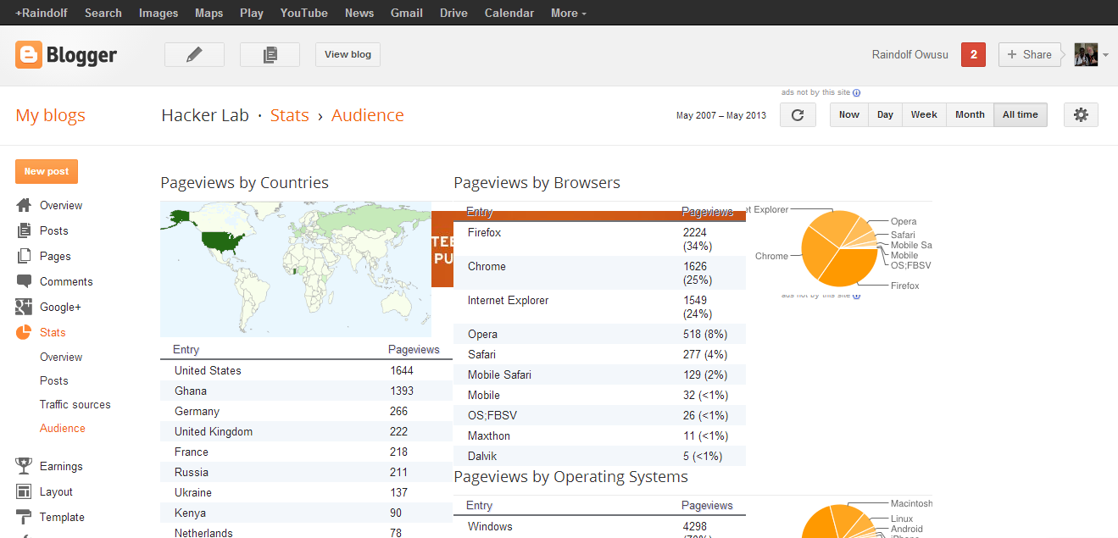Open the My blogs link
The height and width of the screenshot is (538, 1118).
(x=50, y=115)
